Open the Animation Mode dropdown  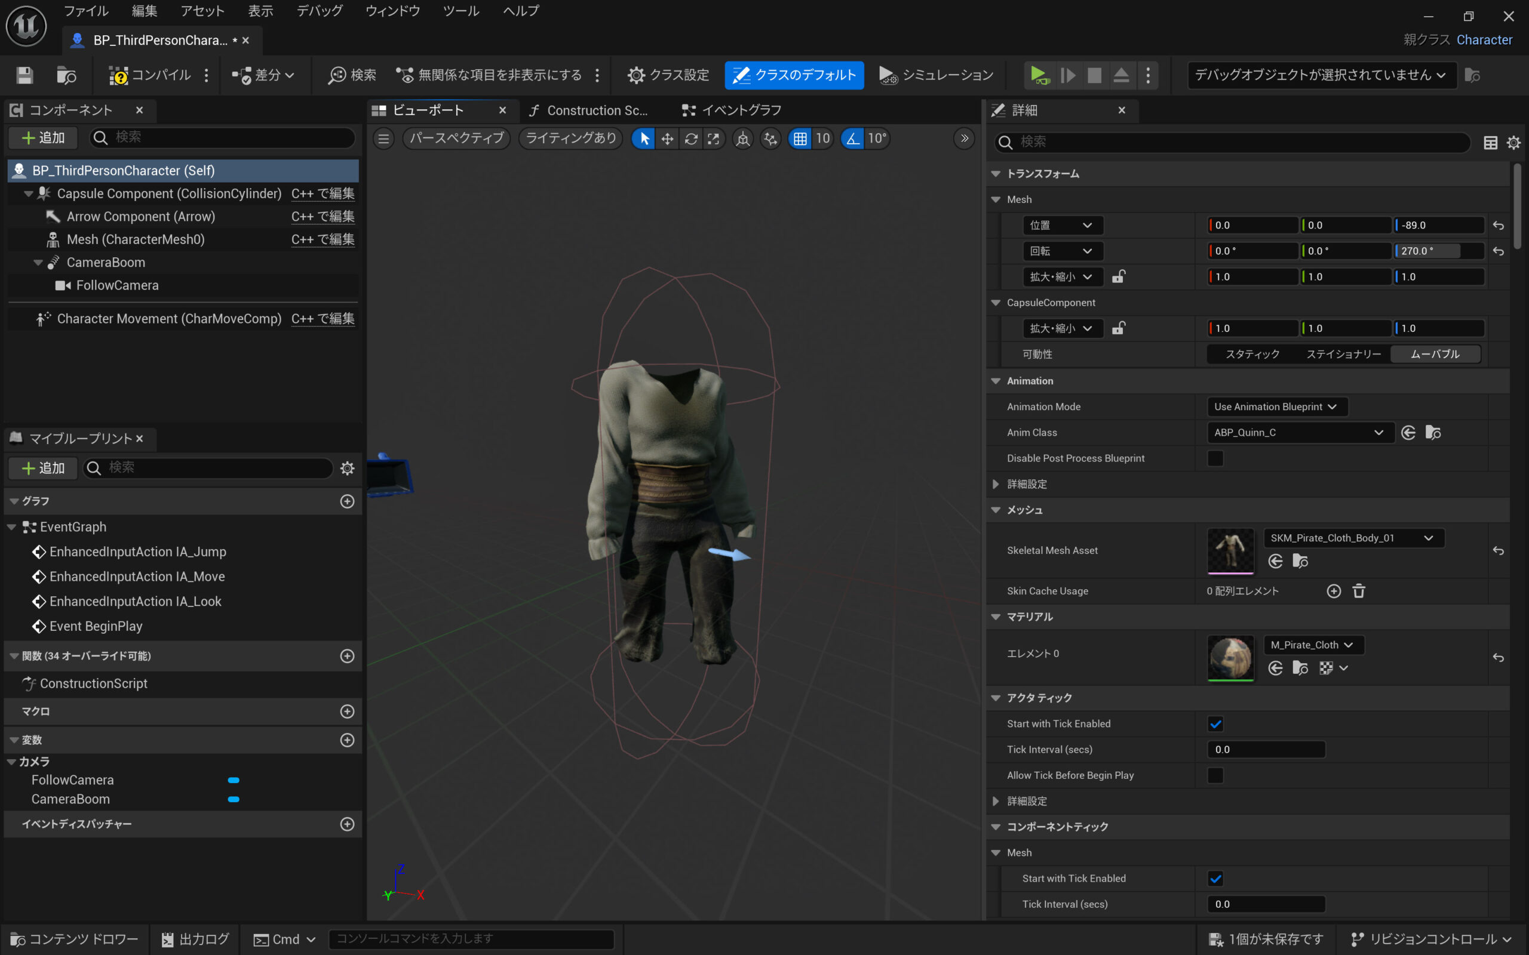pos(1276,406)
